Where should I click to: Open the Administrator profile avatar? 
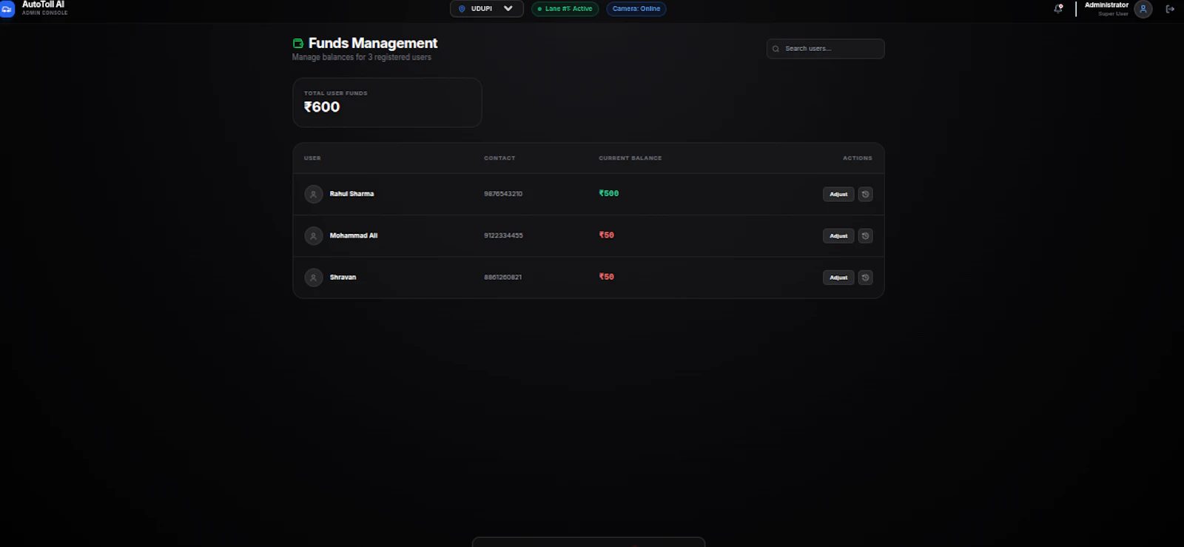[1143, 9]
